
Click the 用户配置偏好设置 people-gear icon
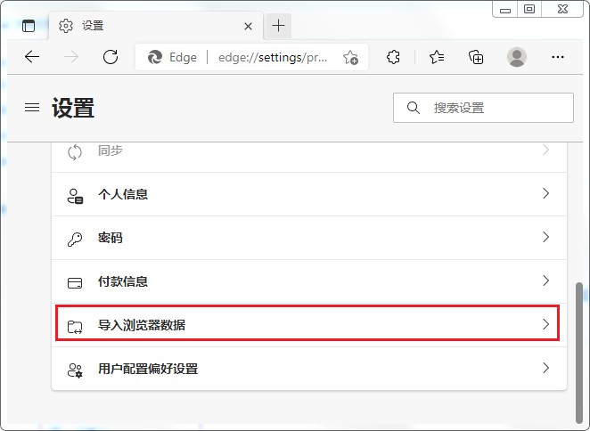pos(75,370)
